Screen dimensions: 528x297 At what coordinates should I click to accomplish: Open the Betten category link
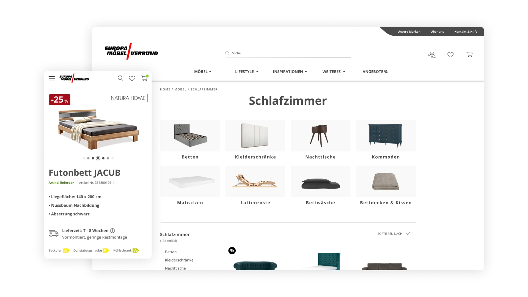coord(190,140)
